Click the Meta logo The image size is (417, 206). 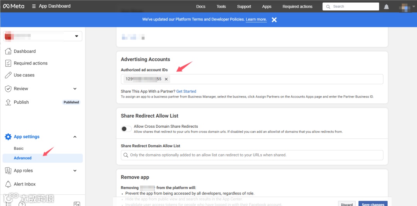14,6
